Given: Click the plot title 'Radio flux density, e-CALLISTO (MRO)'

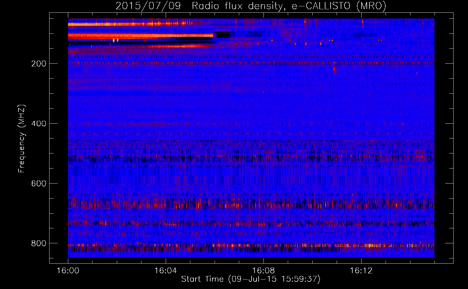Looking at the screenshot, I should click(289, 6).
